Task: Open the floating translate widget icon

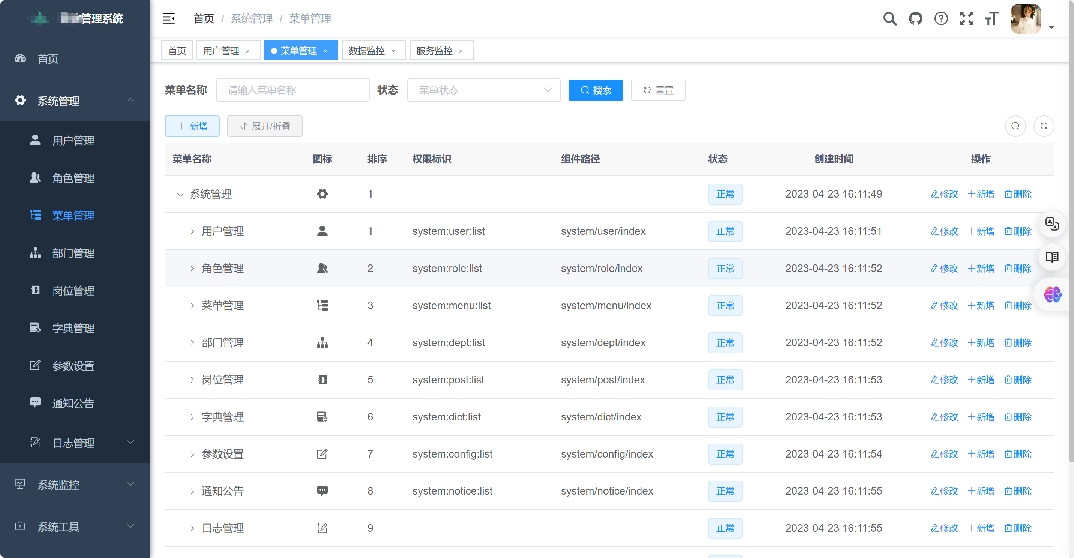Action: tap(1052, 224)
